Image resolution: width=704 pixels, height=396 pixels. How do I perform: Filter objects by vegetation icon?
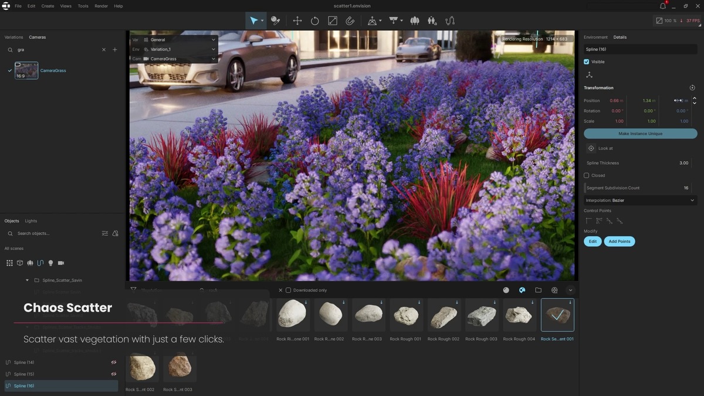30,263
